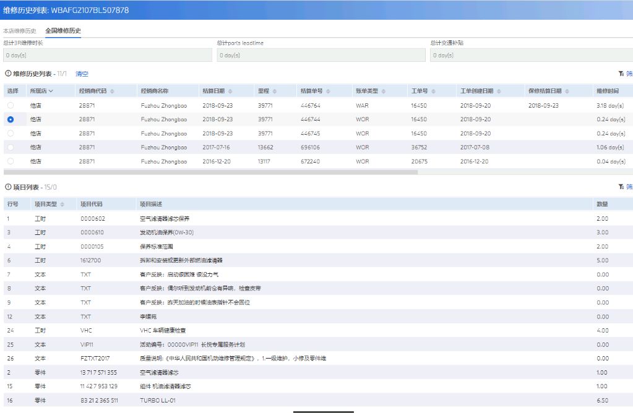This screenshot has width=633, height=413.
Task: Click info icon beside 项目列表 title
Action: coord(7,187)
